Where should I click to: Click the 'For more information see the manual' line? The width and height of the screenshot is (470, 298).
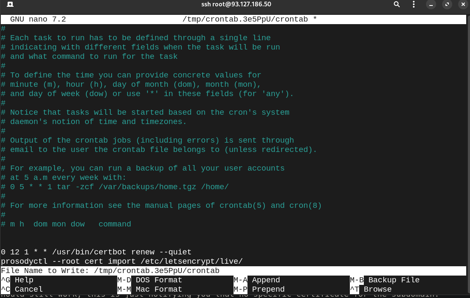161,206
